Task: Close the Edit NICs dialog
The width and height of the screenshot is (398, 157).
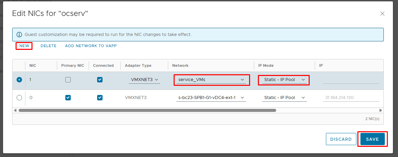Action: 382,14
